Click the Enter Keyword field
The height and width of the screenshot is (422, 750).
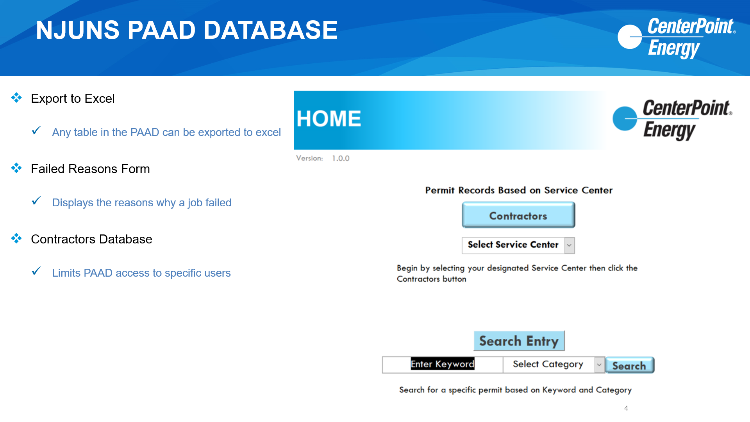click(x=442, y=365)
